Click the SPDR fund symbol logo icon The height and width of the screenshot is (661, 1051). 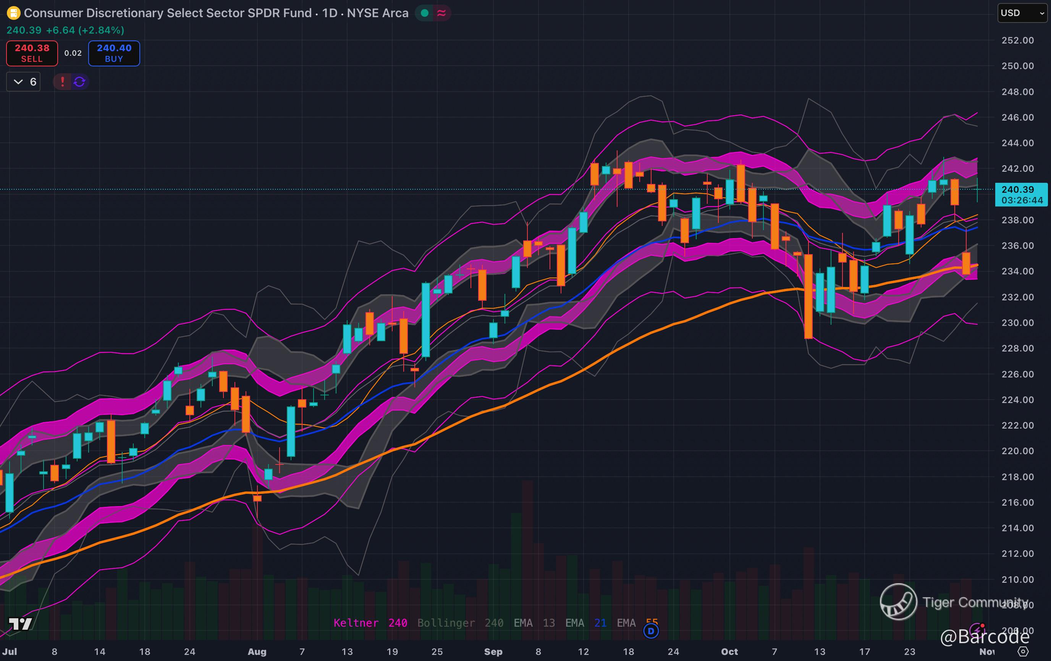pos(13,13)
